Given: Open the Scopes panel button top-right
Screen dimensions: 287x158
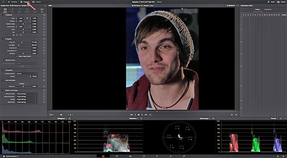Looking at the screenshot, I should pyautogui.click(x=280, y=2).
